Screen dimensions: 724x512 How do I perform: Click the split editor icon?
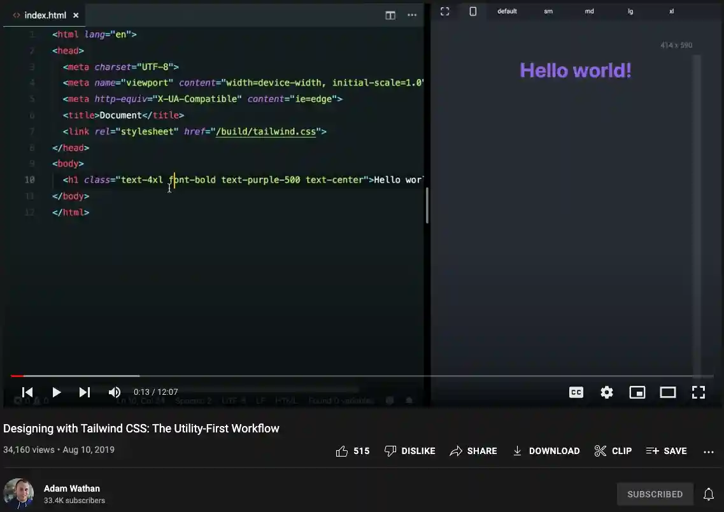[x=390, y=15]
